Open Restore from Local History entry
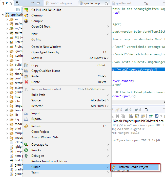 50,161
